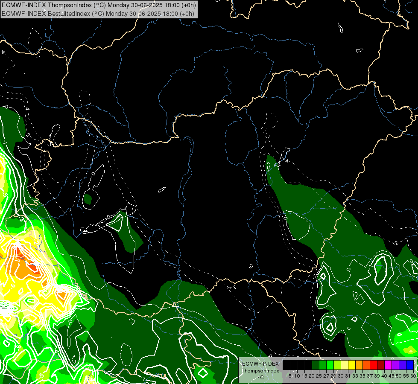Select the pale yellow 30–31 legend swatch
Screen dimensions: 418x384
(345, 365)
